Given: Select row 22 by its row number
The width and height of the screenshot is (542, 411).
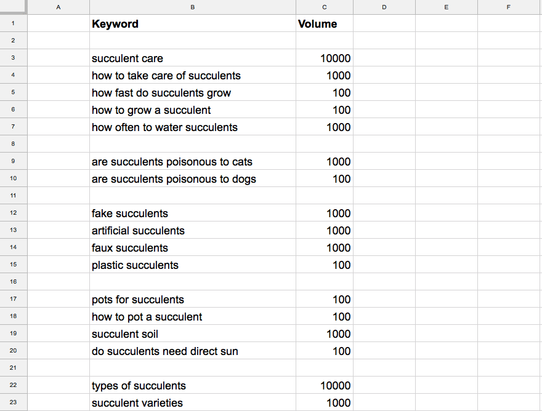Looking at the screenshot, I should click(12, 385).
